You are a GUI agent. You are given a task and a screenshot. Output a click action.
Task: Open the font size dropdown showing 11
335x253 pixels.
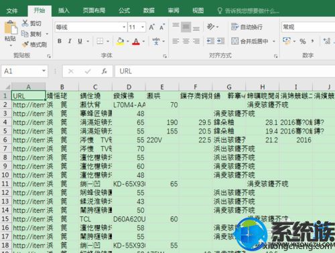[143, 27]
